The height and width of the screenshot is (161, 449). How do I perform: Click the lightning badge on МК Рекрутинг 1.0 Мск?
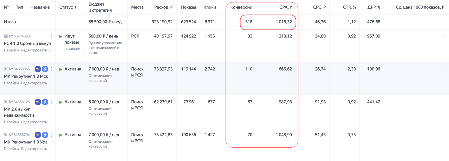(45, 69)
